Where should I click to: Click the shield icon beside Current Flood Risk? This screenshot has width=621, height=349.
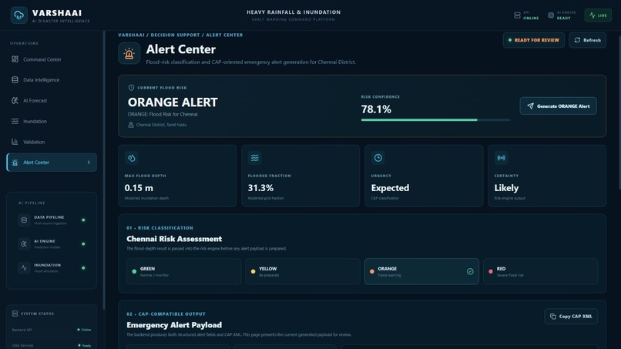coord(131,88)
